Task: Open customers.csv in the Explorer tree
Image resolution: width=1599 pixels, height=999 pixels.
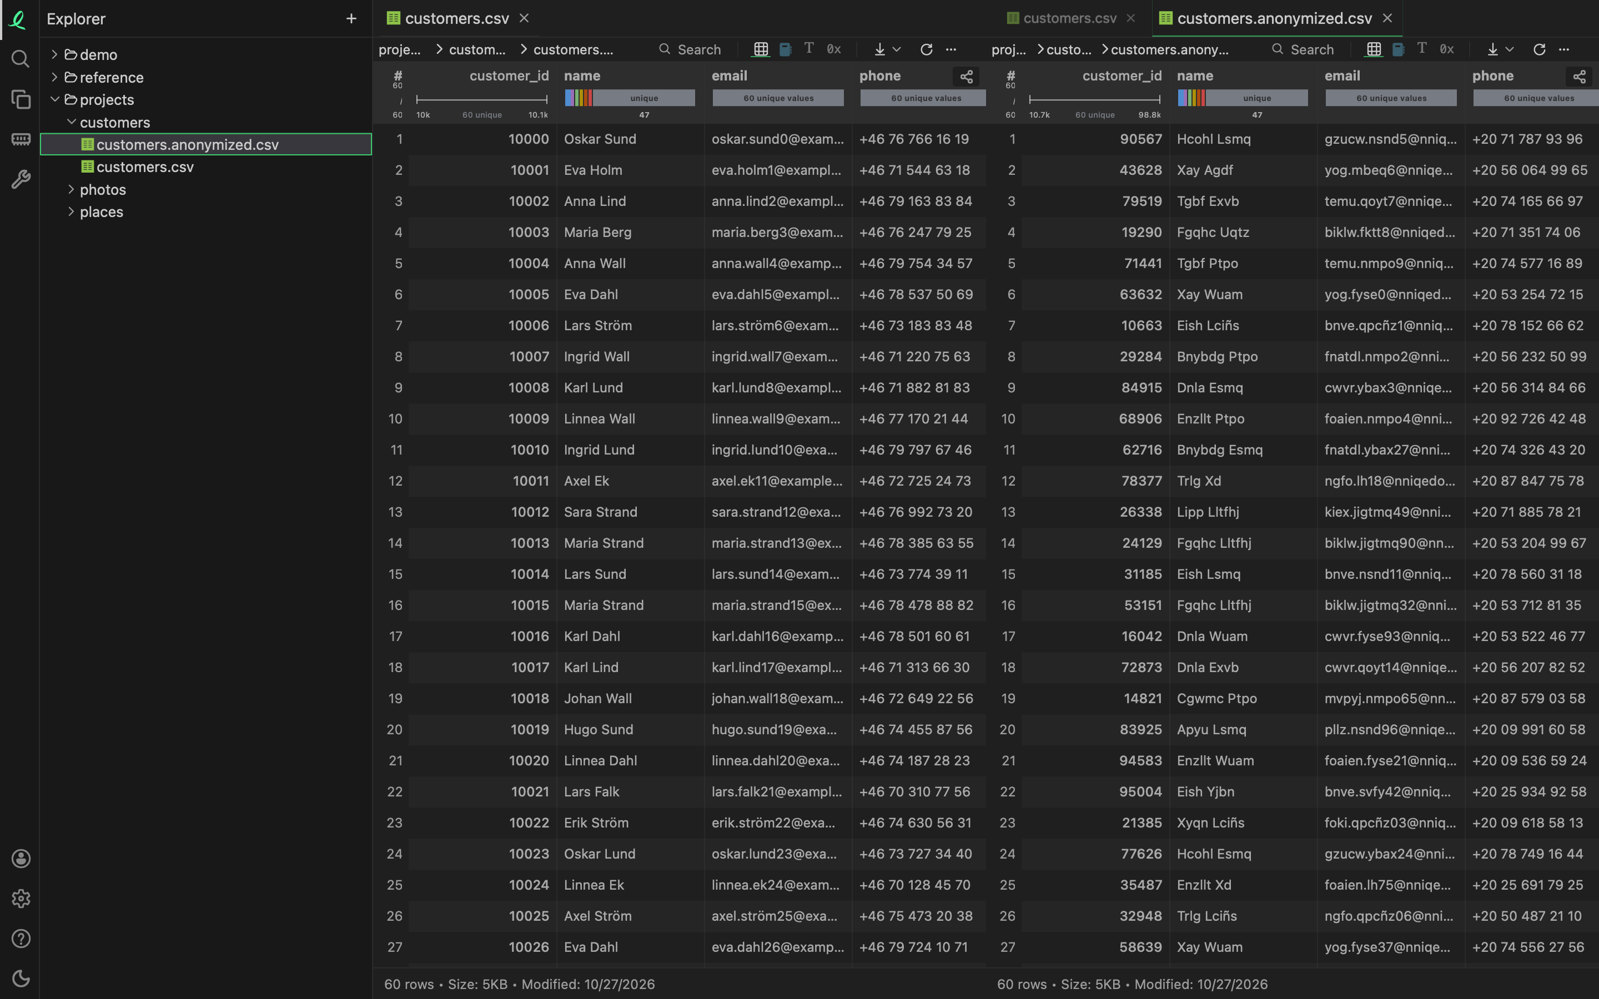Action: point(206,167)
